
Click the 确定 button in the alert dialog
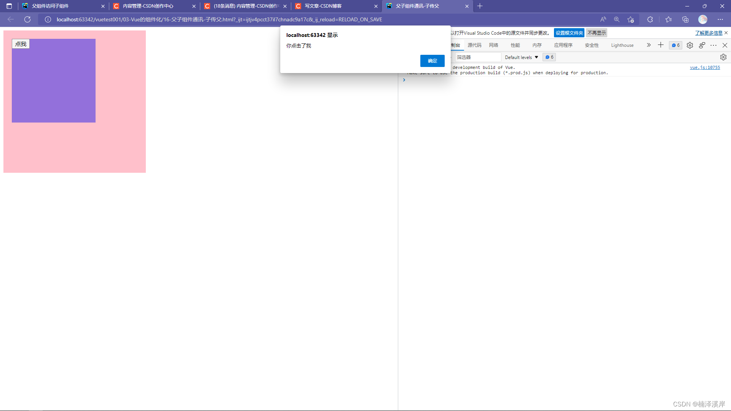[432, 61]
